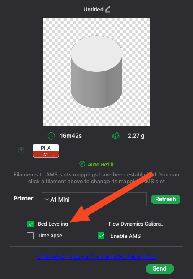The image size is (193, 279).
Task: Disable the Enable AMS checkbox
Action: coord(101,236)
